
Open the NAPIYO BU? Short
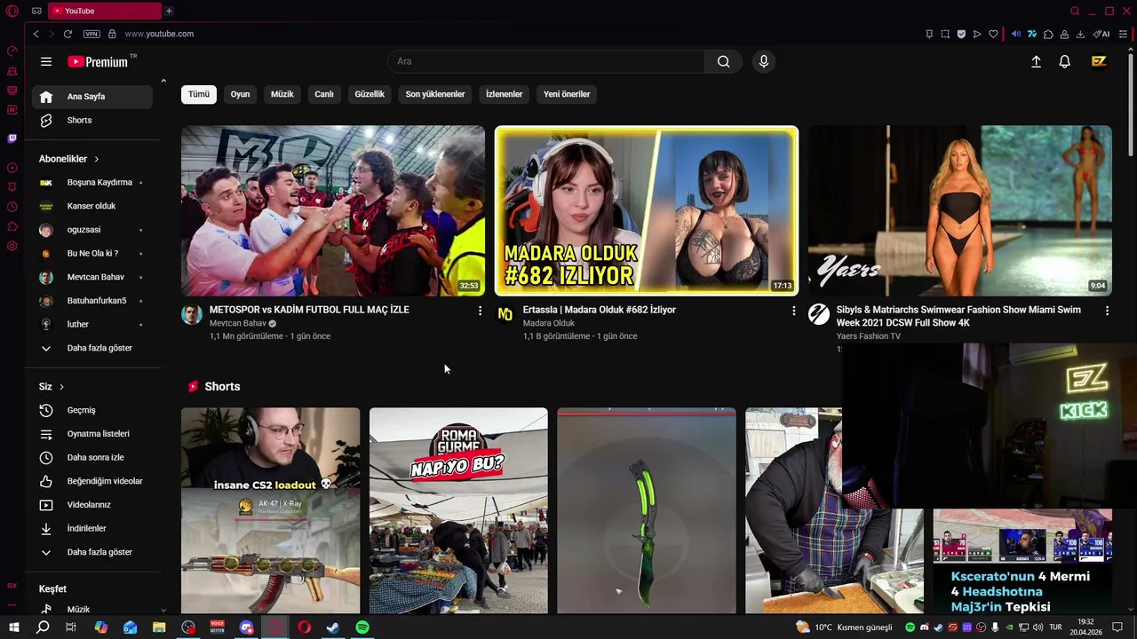pos(458,510)
